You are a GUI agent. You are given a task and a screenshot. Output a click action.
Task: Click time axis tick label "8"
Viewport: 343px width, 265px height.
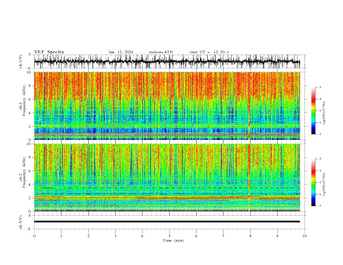250,236
